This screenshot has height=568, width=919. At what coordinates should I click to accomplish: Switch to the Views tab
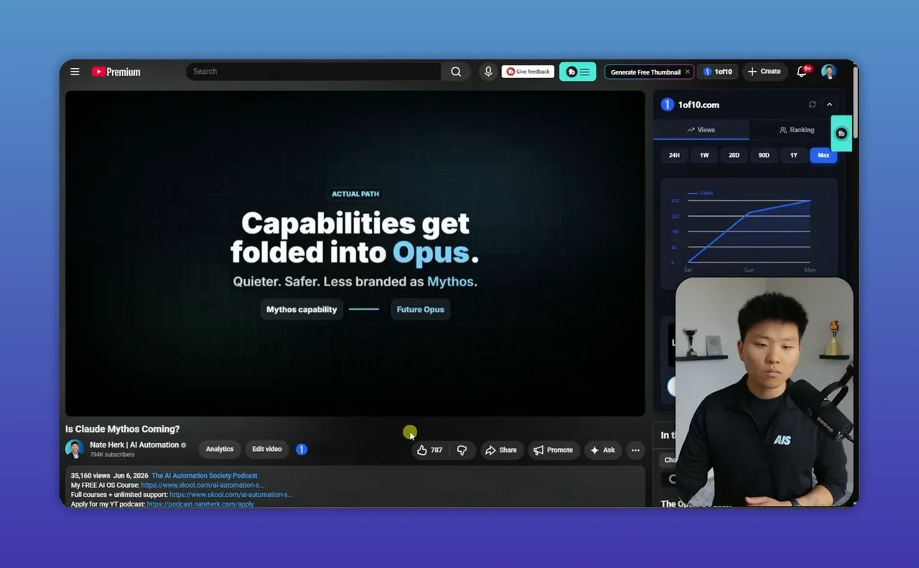tap(701, 130)
